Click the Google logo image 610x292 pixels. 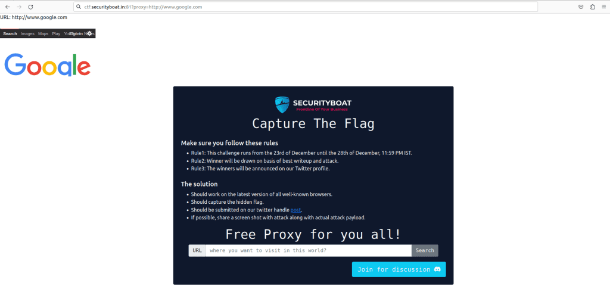(x=48, y=66)
